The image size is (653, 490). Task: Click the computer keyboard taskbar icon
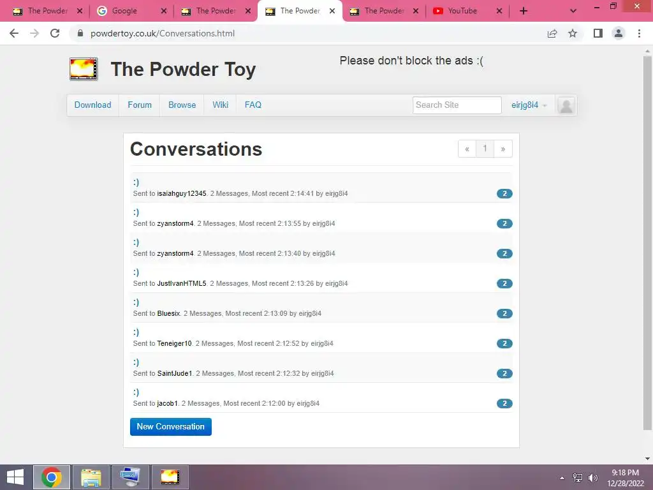[x=130, y=477]
